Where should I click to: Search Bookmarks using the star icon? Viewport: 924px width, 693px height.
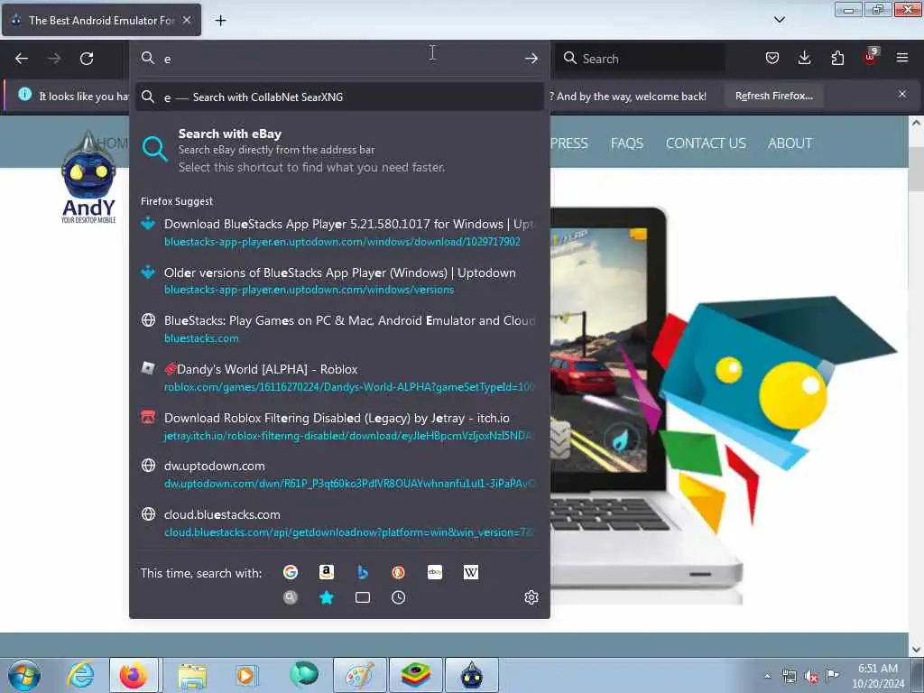tap(327, 597)
